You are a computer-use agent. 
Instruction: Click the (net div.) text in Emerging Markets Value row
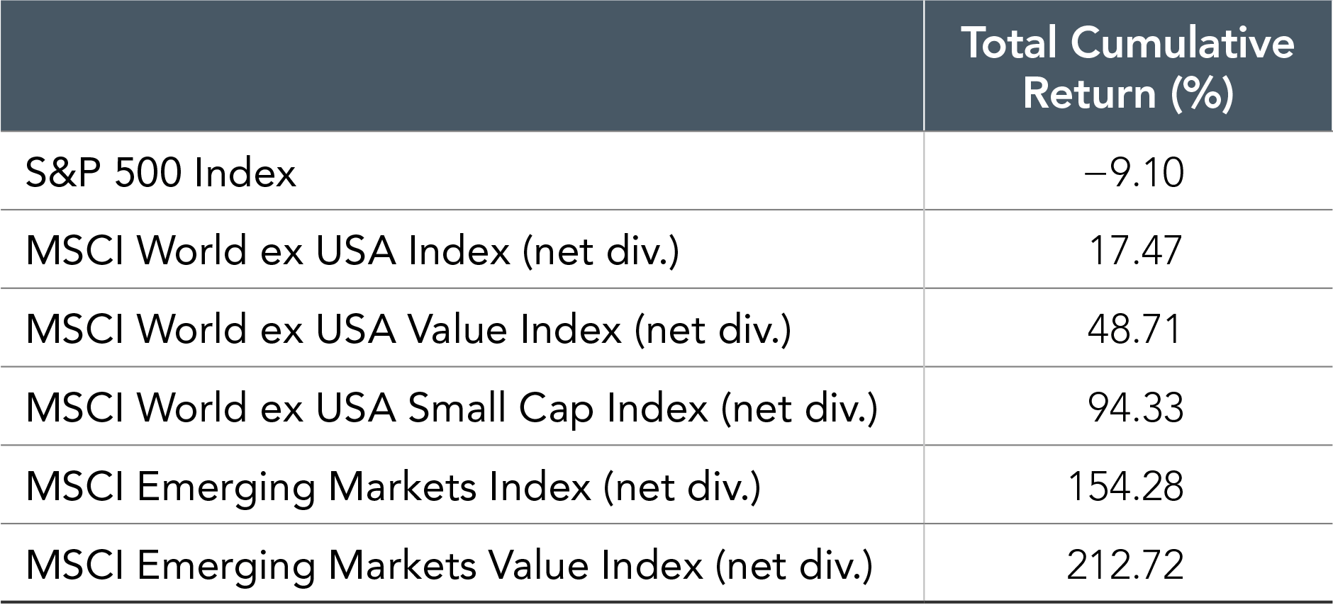point(795,566)
